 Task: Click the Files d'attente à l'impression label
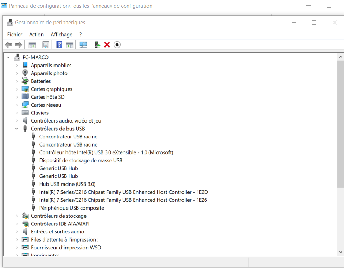pyautogui.click(x=65, y=239)
